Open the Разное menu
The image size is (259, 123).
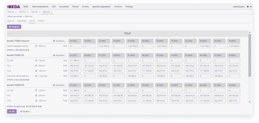pyautogui.click(x=75, y=7)
